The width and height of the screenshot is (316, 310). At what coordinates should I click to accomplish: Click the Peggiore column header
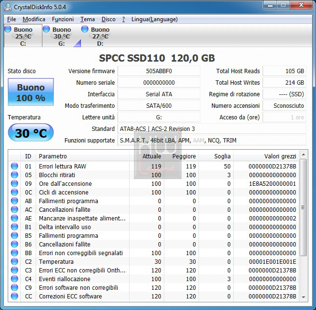click(182, 156)
